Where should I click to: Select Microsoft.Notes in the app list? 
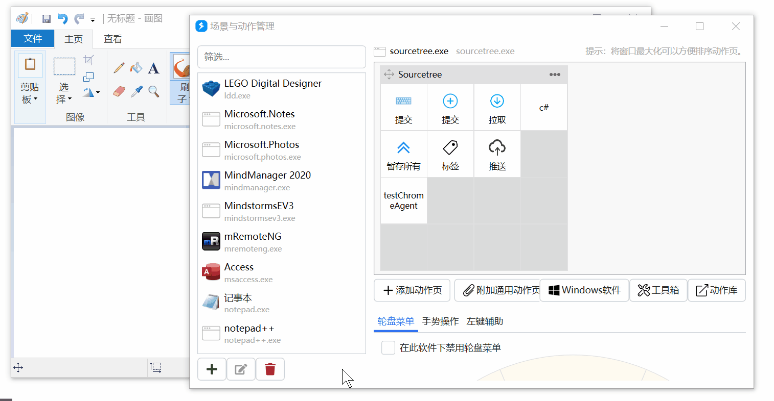pyautogui.click(x=282, y=119)
